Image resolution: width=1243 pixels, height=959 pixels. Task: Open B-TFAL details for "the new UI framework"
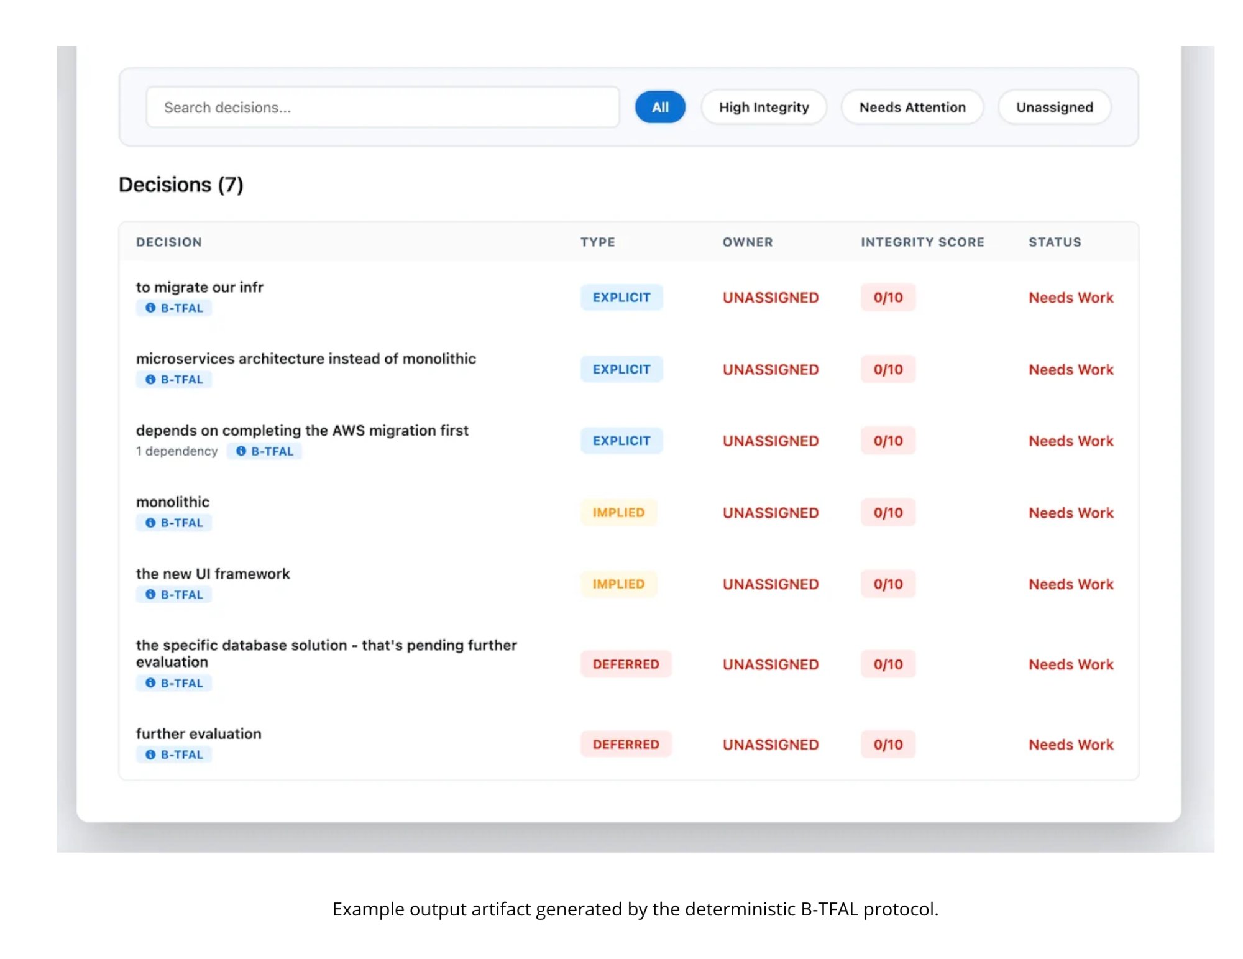coord(151,594)
